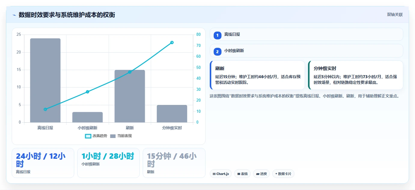The width and height of the screenshot is (415, 190).
Task: Click the line point above 离线日报
Action: [45, 109]
